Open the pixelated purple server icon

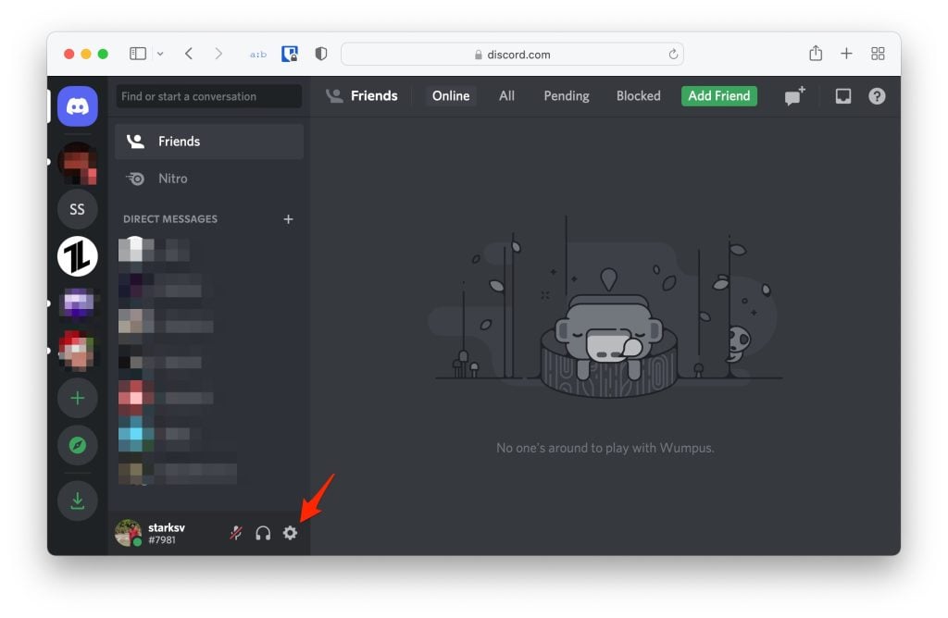[x=78, y=303]
